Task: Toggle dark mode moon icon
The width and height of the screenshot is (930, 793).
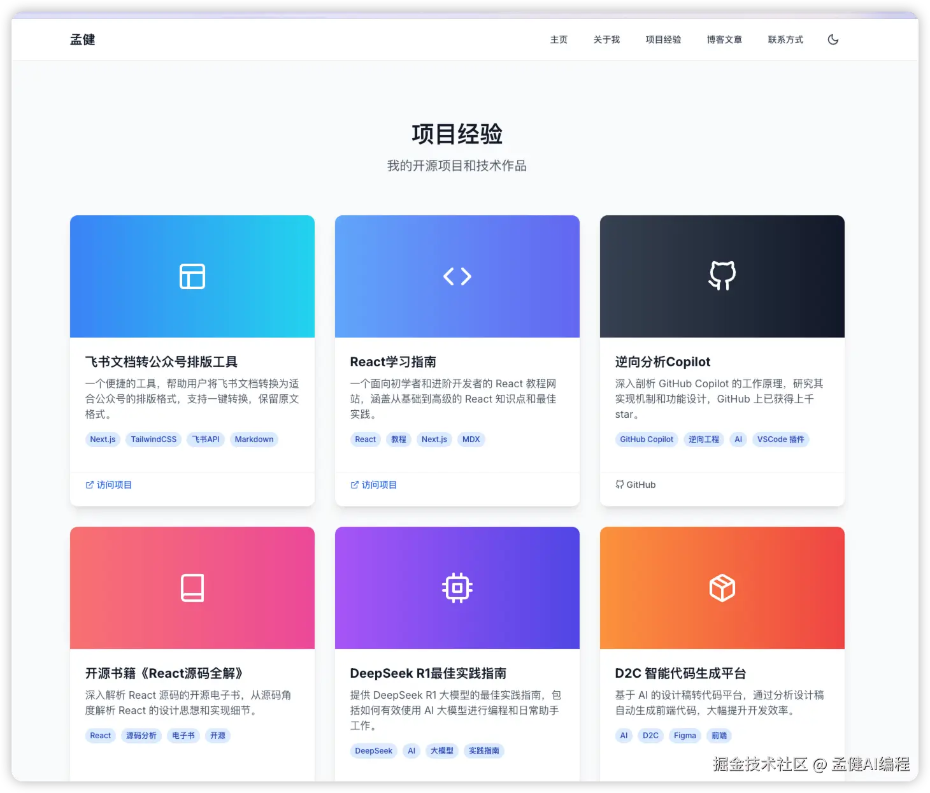Action: click(833, 39)
